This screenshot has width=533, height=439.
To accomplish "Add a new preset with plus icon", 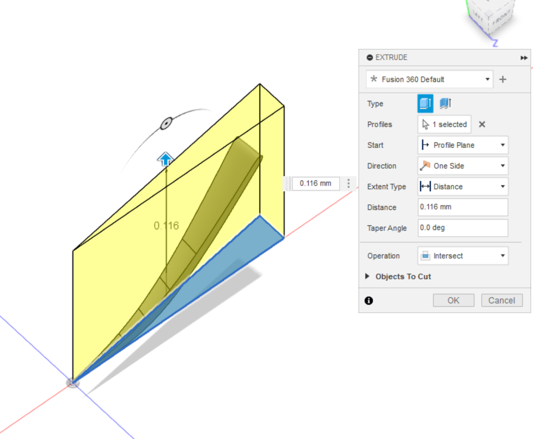I will [503, 79].
